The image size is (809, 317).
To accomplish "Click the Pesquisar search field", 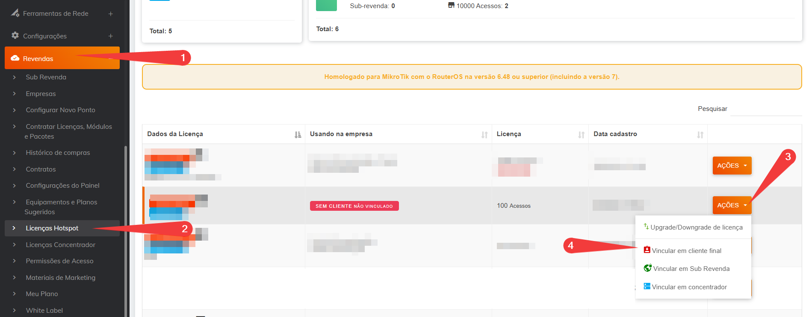I will (x=765, y=109).
